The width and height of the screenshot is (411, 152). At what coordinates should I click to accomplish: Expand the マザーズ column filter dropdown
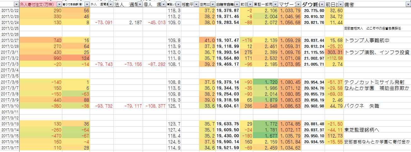298,5
